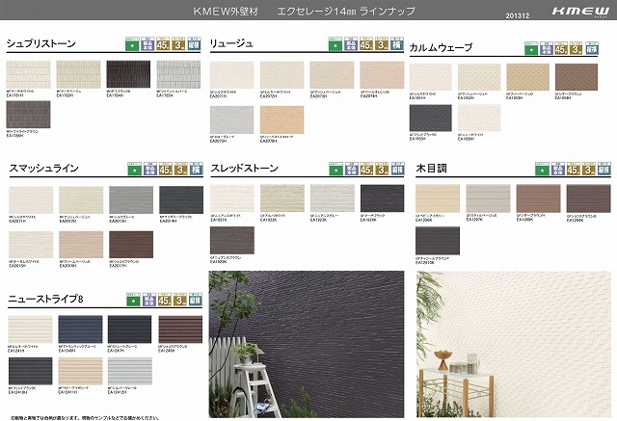617x421 pixels.
Task: Click green star badge beside スレッドストーン heading
Action: click(x=335, y=169)
